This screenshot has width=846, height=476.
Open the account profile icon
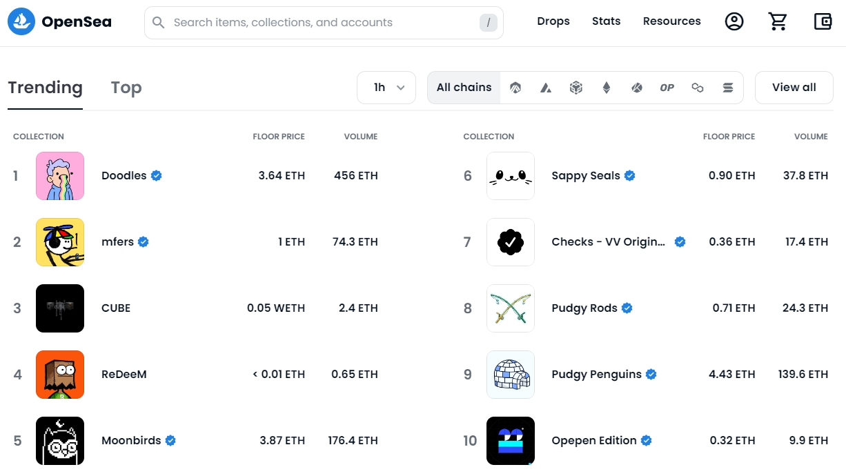[734, 21]
